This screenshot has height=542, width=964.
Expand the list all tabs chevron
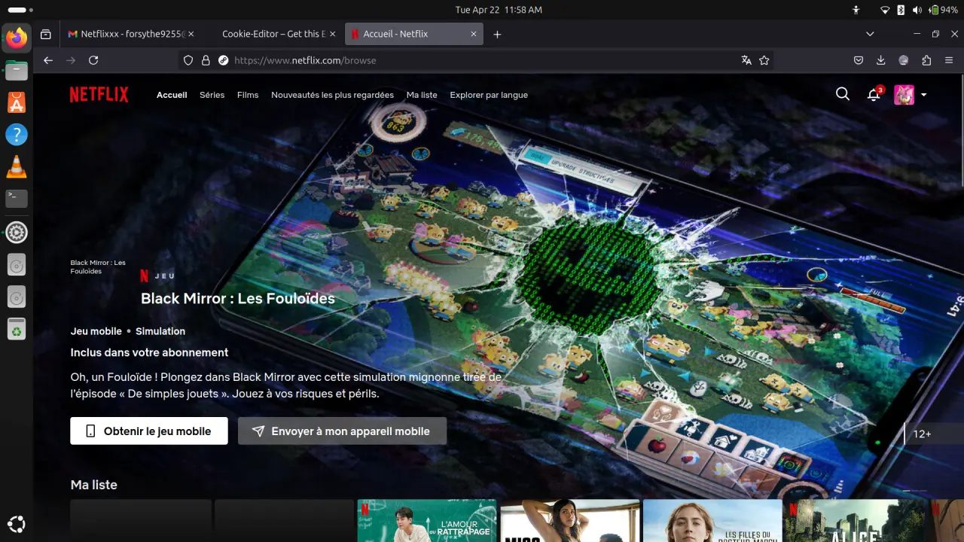click(x=870, y=34)
